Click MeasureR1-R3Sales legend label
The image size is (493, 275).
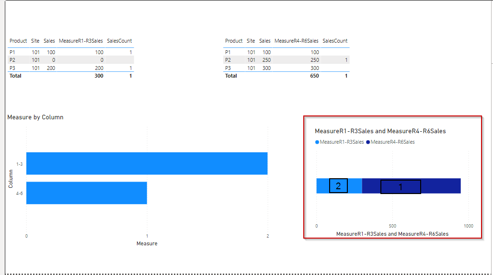click(x=342, y=142)
